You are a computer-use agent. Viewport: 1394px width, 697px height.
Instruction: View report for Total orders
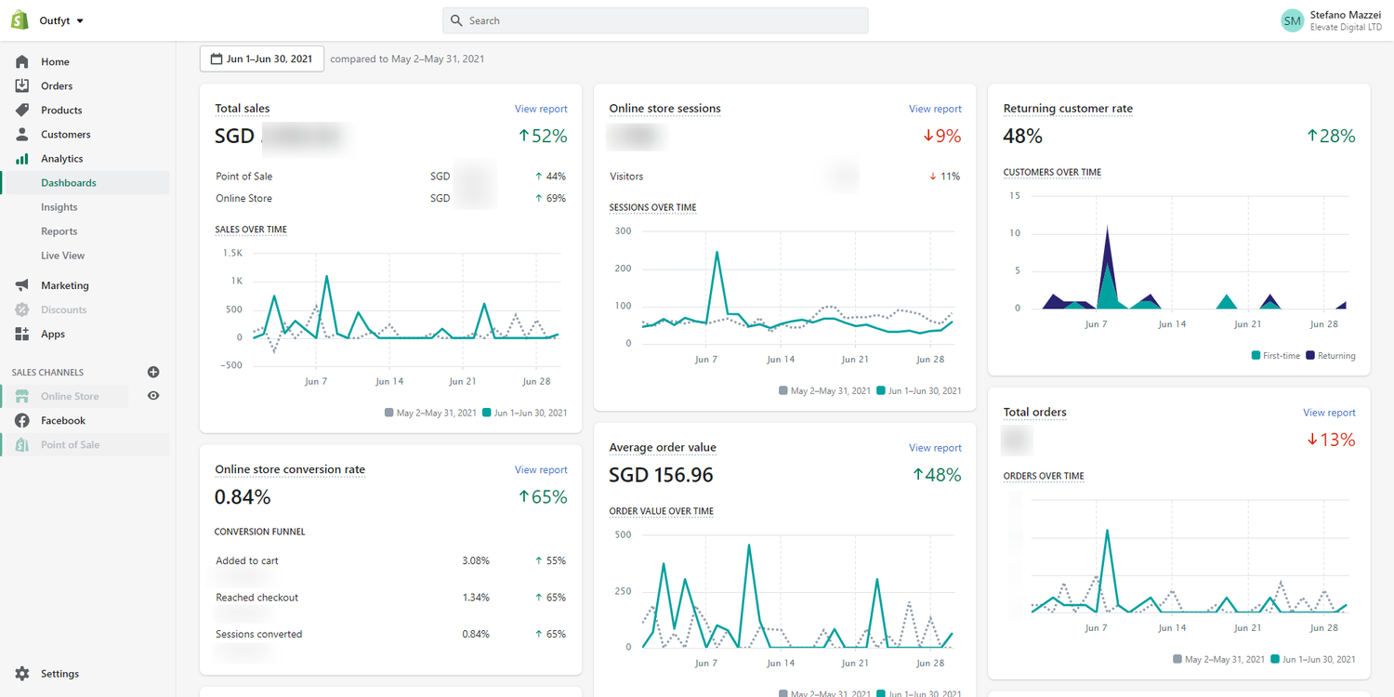[x=1329, y=413]
